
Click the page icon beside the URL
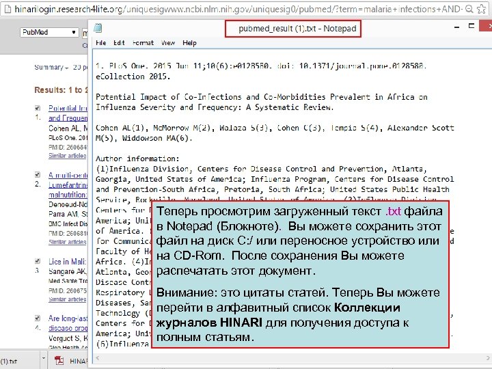tap(8, 9)
